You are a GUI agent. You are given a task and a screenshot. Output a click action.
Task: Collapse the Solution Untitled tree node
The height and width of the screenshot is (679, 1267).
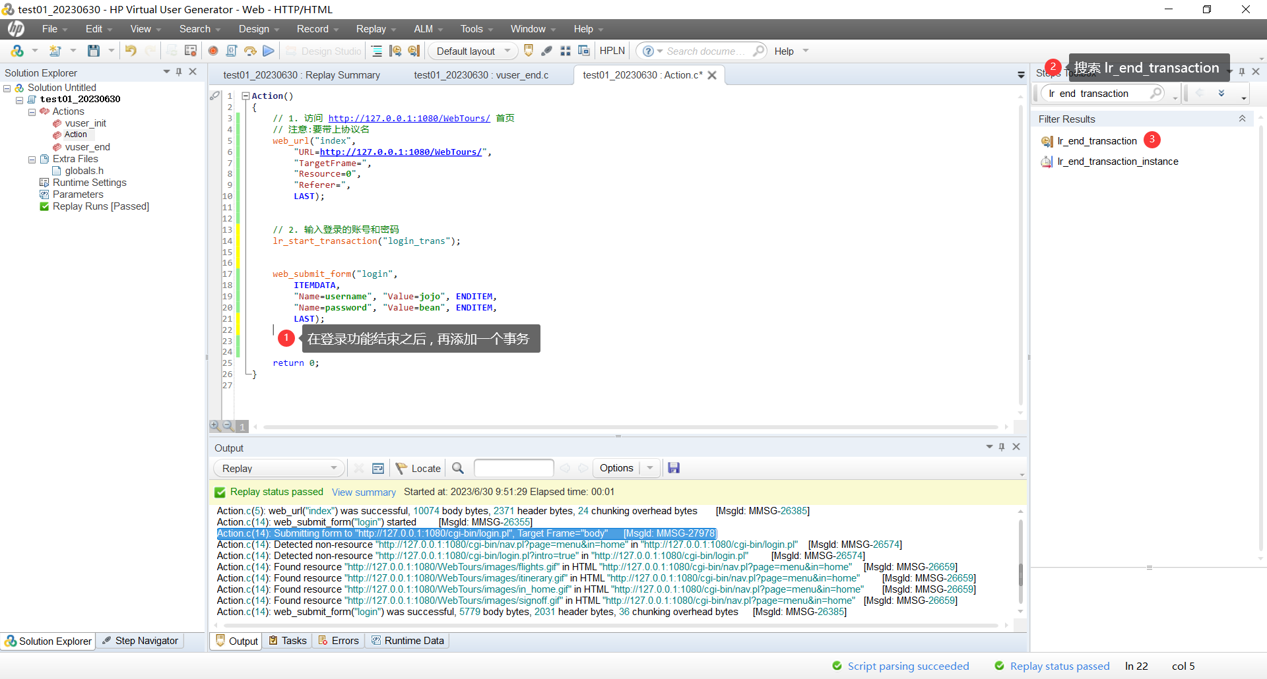click(x=7, y=88)
